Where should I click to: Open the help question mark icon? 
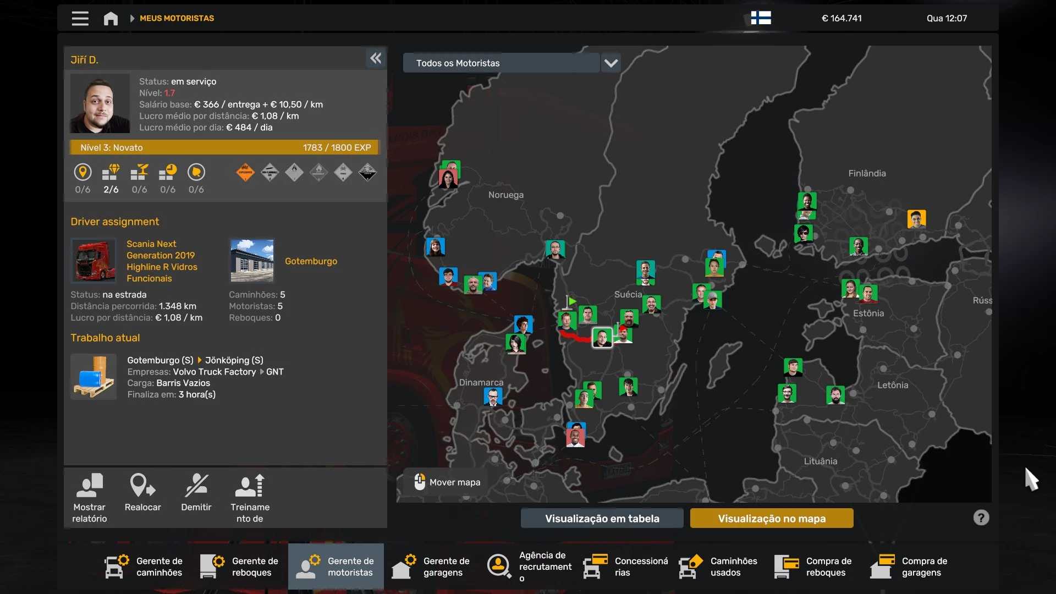[x=981, y=518]
